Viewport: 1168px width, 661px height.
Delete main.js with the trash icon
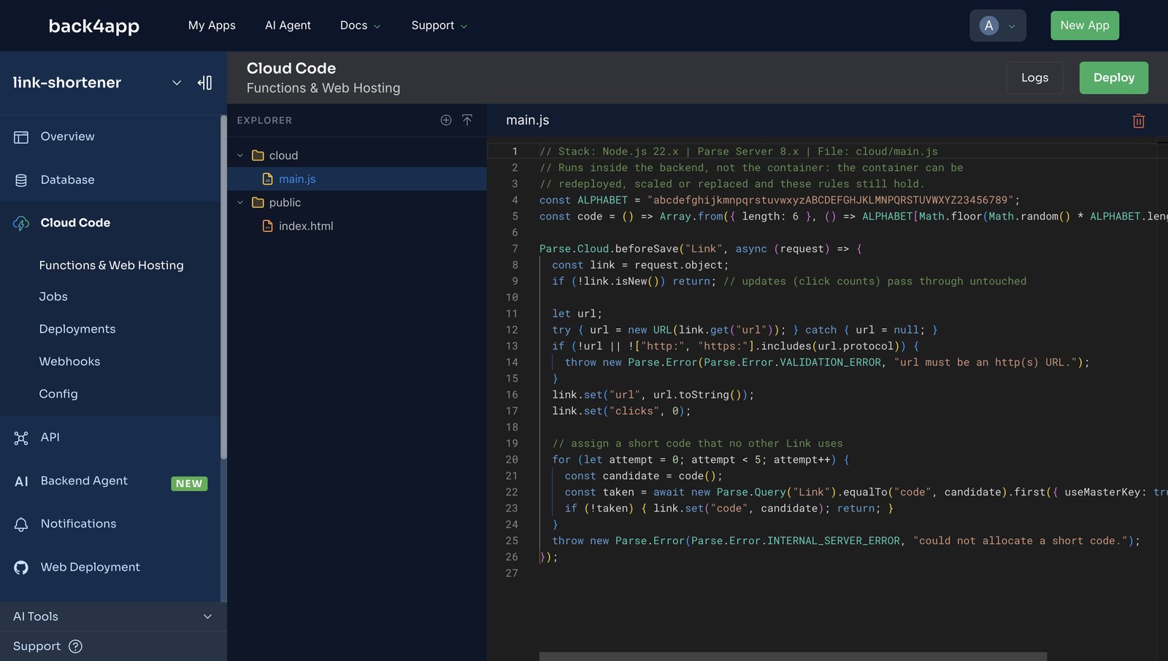tap(1138, 120)
